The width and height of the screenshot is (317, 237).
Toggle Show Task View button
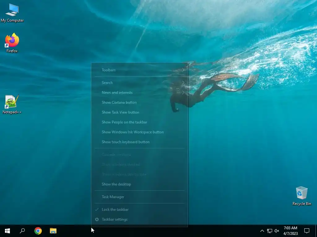click(x=140, y=112)
